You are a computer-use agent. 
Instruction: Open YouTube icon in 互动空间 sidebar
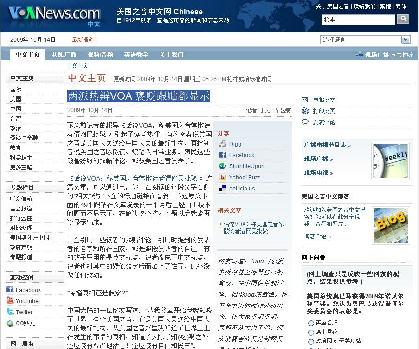(10, 301)
